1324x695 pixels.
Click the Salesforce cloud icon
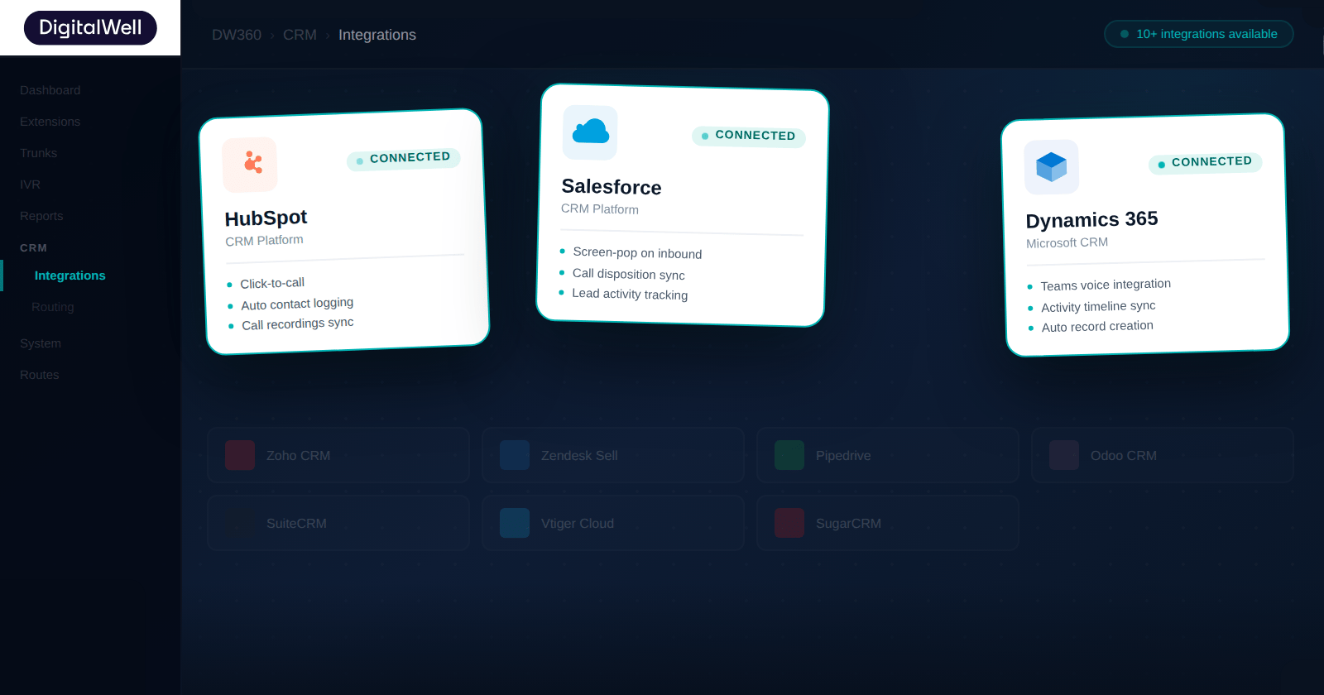(590, 132)
